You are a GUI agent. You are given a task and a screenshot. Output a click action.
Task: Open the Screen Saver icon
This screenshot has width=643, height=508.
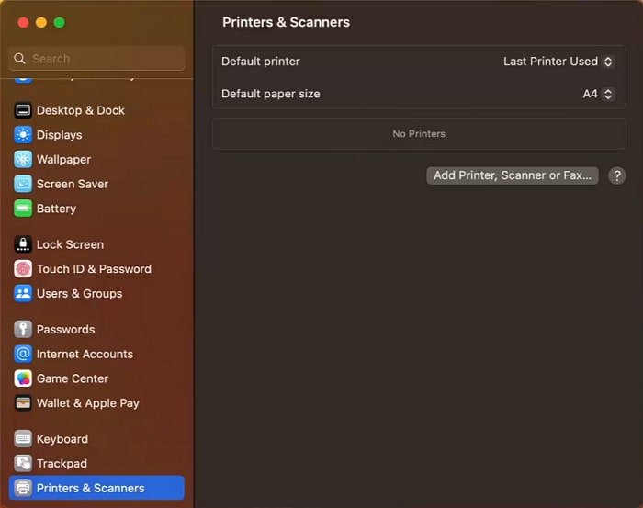click(x=23, y=184)
